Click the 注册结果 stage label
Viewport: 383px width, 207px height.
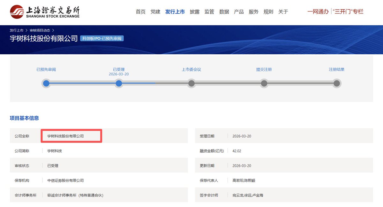[x=337, y=69]
